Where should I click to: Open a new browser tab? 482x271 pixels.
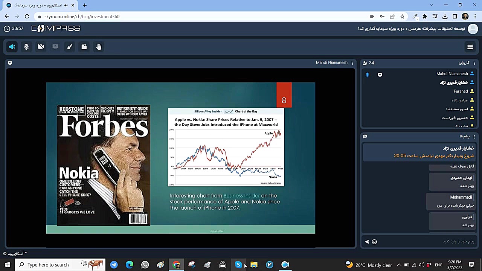point(85,5)
